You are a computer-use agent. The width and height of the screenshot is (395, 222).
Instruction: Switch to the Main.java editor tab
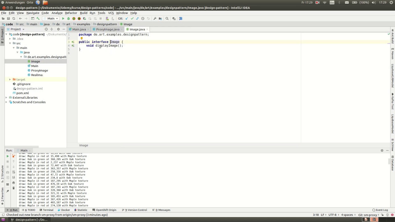[x=79, y=29]
